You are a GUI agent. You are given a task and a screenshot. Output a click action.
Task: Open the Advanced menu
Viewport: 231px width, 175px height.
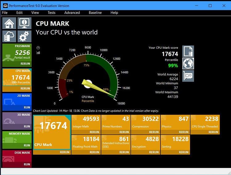click(72, 13)
